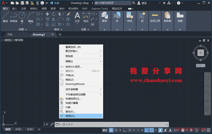Click the Leader annotation icon
The height and width of the screenshot is (134, 212).
pos(93,19)
